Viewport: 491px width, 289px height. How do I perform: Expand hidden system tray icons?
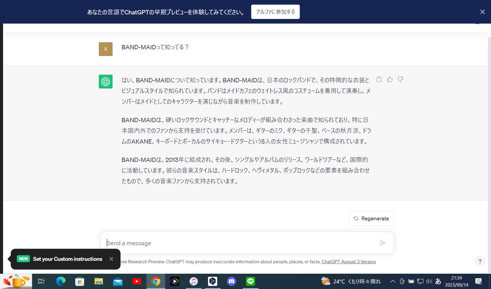click(x=392, y=281)
